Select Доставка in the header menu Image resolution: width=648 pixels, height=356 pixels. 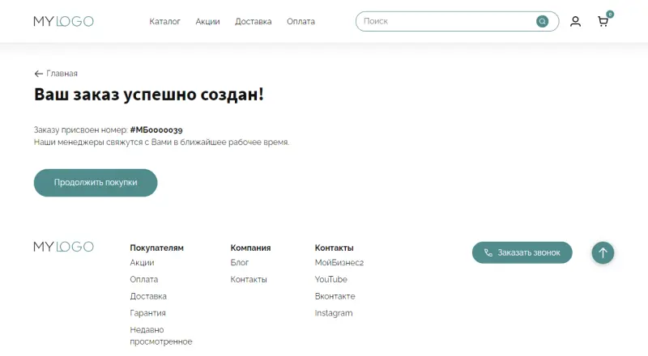(x=253, y=22)
